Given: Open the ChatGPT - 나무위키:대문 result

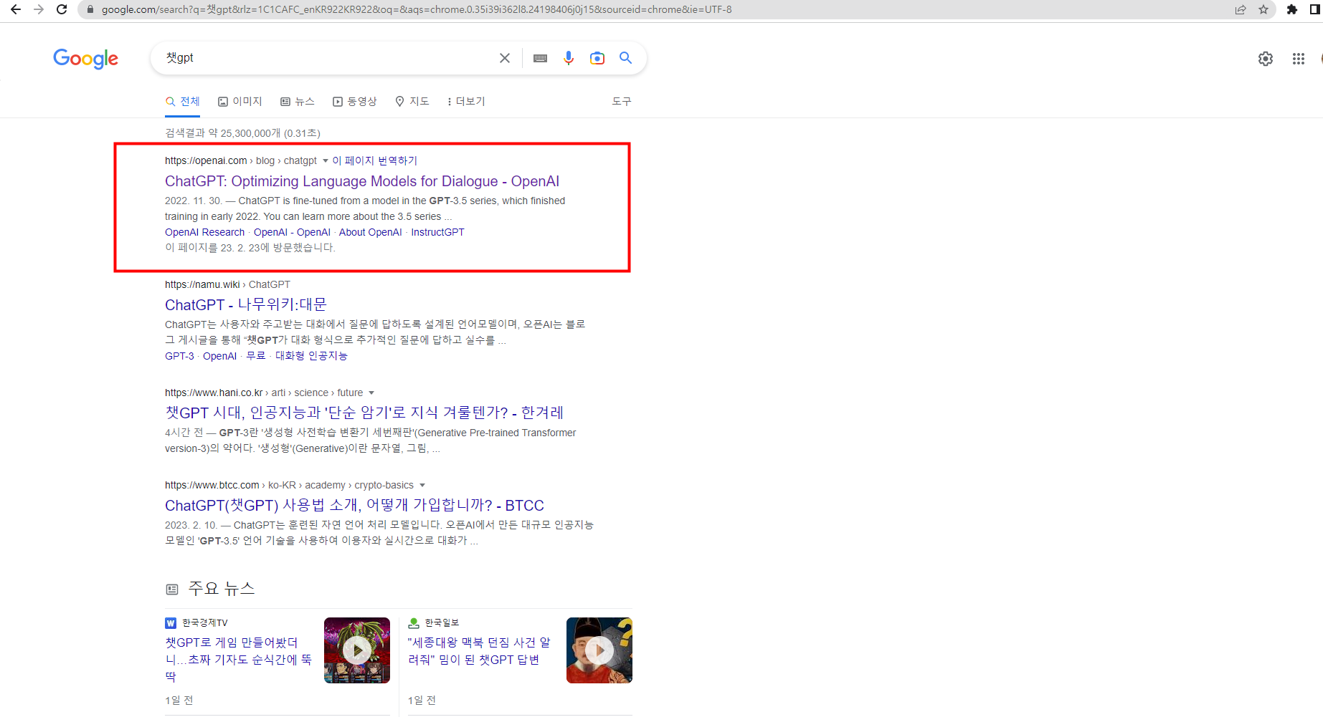Looking at the screenshot, I should (246, 305).
